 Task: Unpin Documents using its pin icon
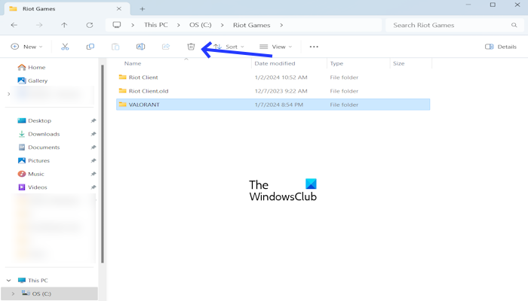94,147
